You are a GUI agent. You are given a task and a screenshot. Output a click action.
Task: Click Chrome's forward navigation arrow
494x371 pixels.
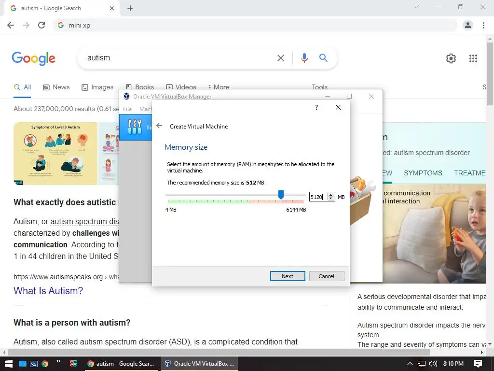26,25
